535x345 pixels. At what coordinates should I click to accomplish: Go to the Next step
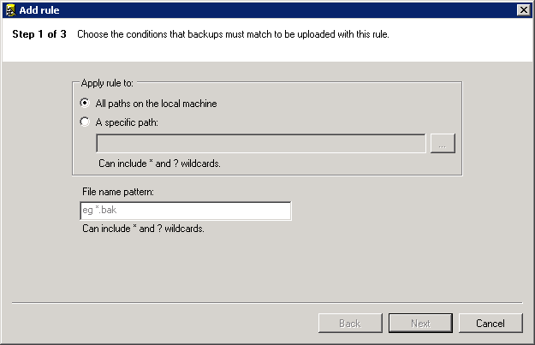[x=420, y=323]
